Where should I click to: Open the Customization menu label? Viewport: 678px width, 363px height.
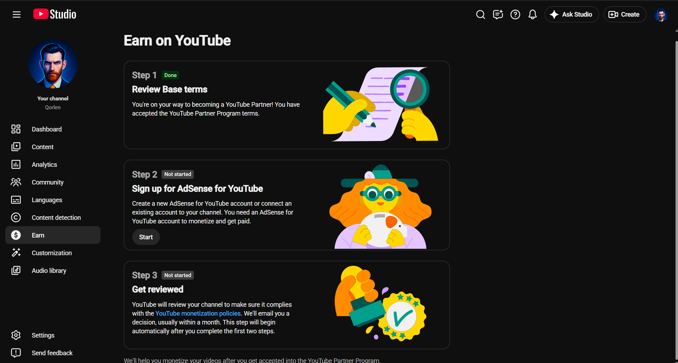[x=52, y=253]
